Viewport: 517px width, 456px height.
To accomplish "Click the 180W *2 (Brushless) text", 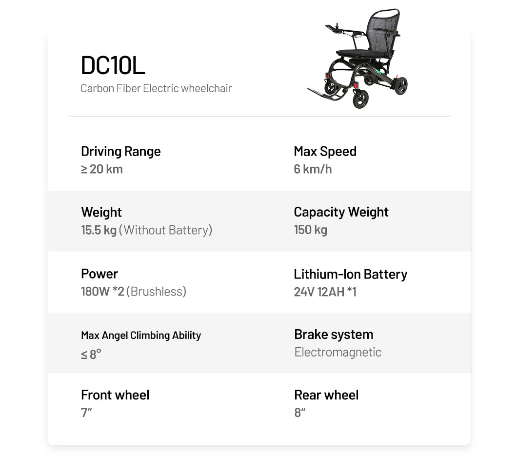I will pyautogui.click(x=134, y=292).
